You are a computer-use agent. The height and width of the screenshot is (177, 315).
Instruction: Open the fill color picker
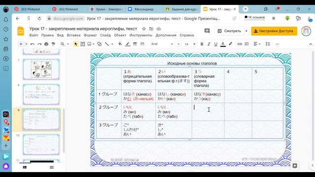120,44
